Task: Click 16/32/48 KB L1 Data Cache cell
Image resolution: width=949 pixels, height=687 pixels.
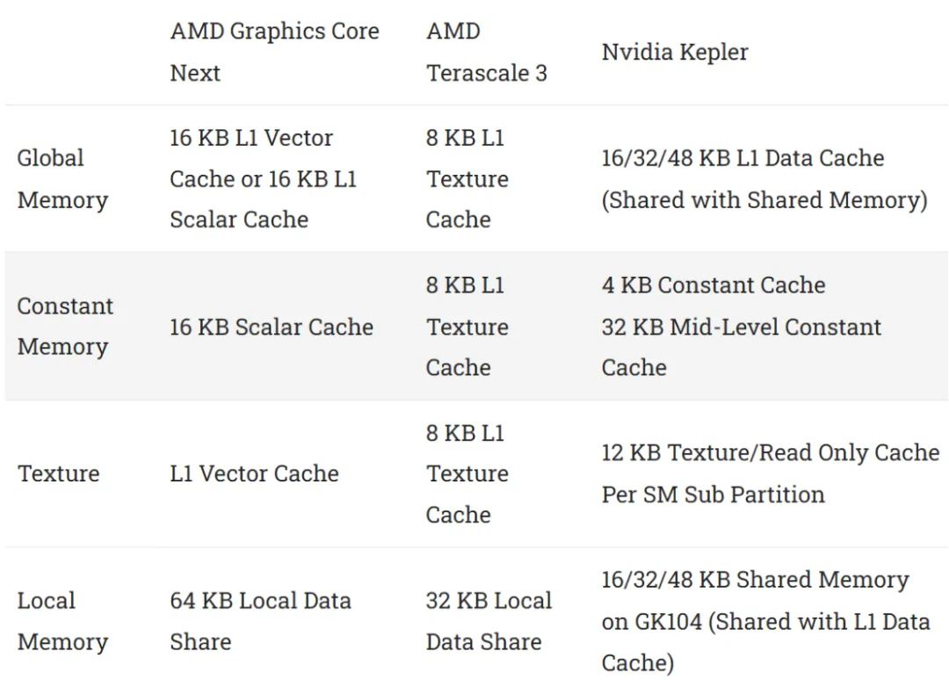Action: click(x=764, y=178)
